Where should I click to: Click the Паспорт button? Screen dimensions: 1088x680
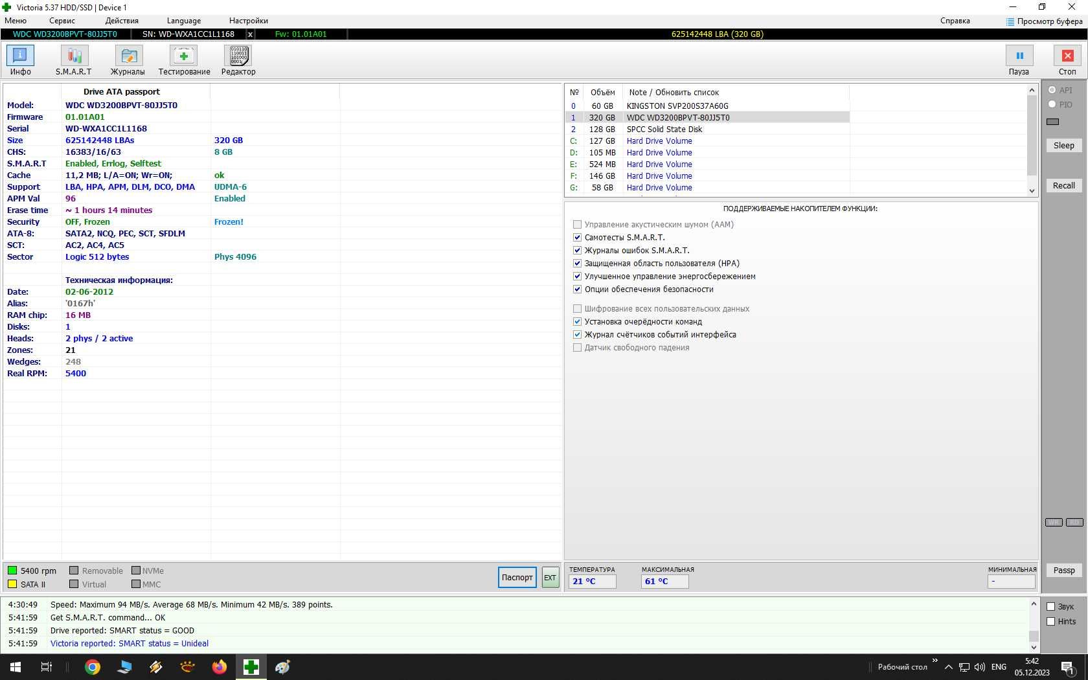click(517, 578)
